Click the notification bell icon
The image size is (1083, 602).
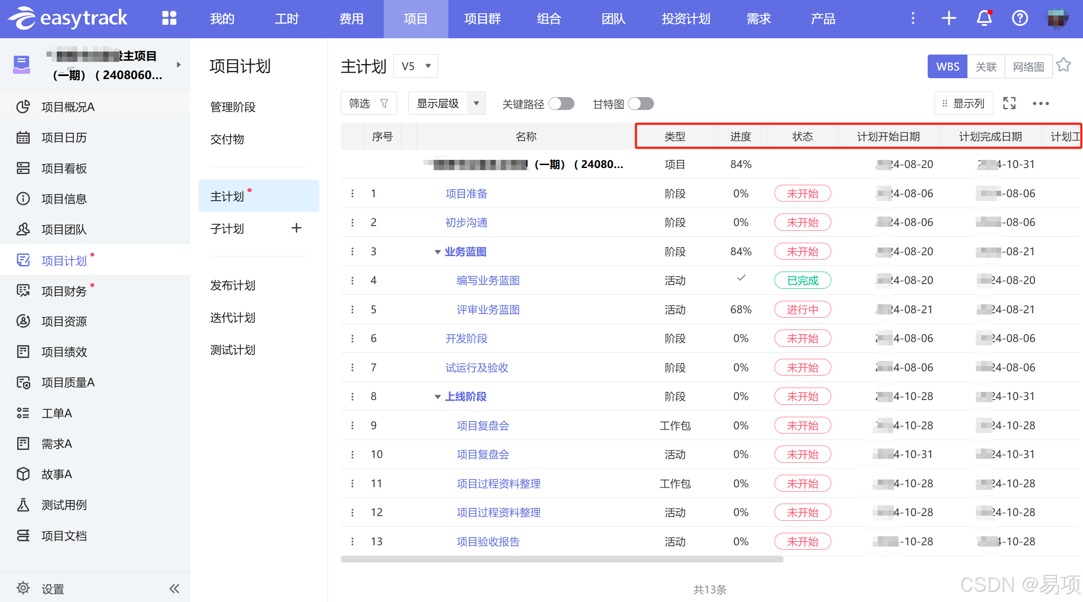tap(984, 18)
